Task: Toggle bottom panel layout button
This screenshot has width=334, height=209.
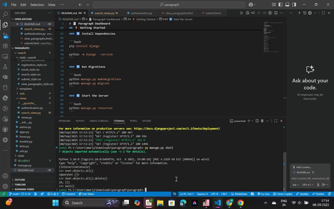Action: coord(287,5)
